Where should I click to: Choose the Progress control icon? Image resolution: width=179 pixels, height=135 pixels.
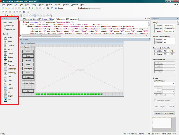tap(5, 65)
